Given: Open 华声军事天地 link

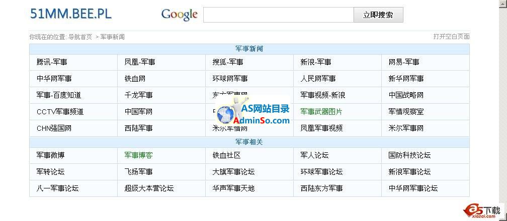Looking at the screenshot, I should point(233,188).
